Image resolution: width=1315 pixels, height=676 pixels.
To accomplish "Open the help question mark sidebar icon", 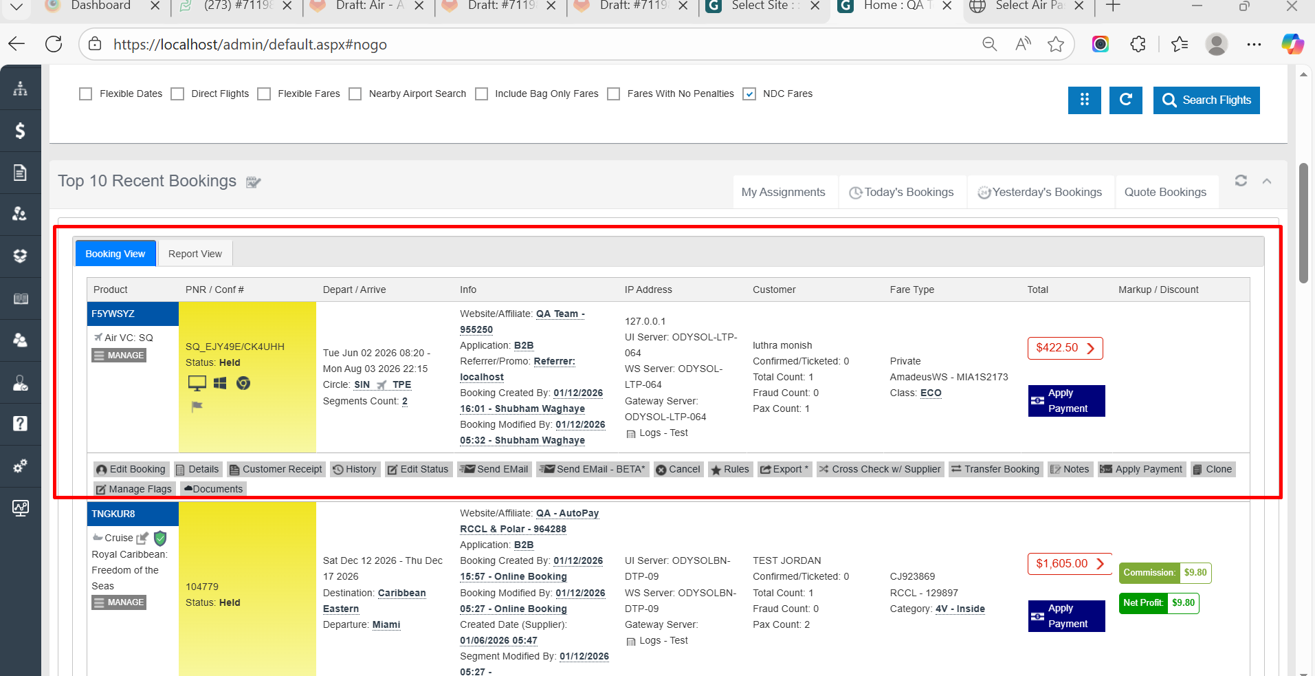I will [x=20, y=423].
